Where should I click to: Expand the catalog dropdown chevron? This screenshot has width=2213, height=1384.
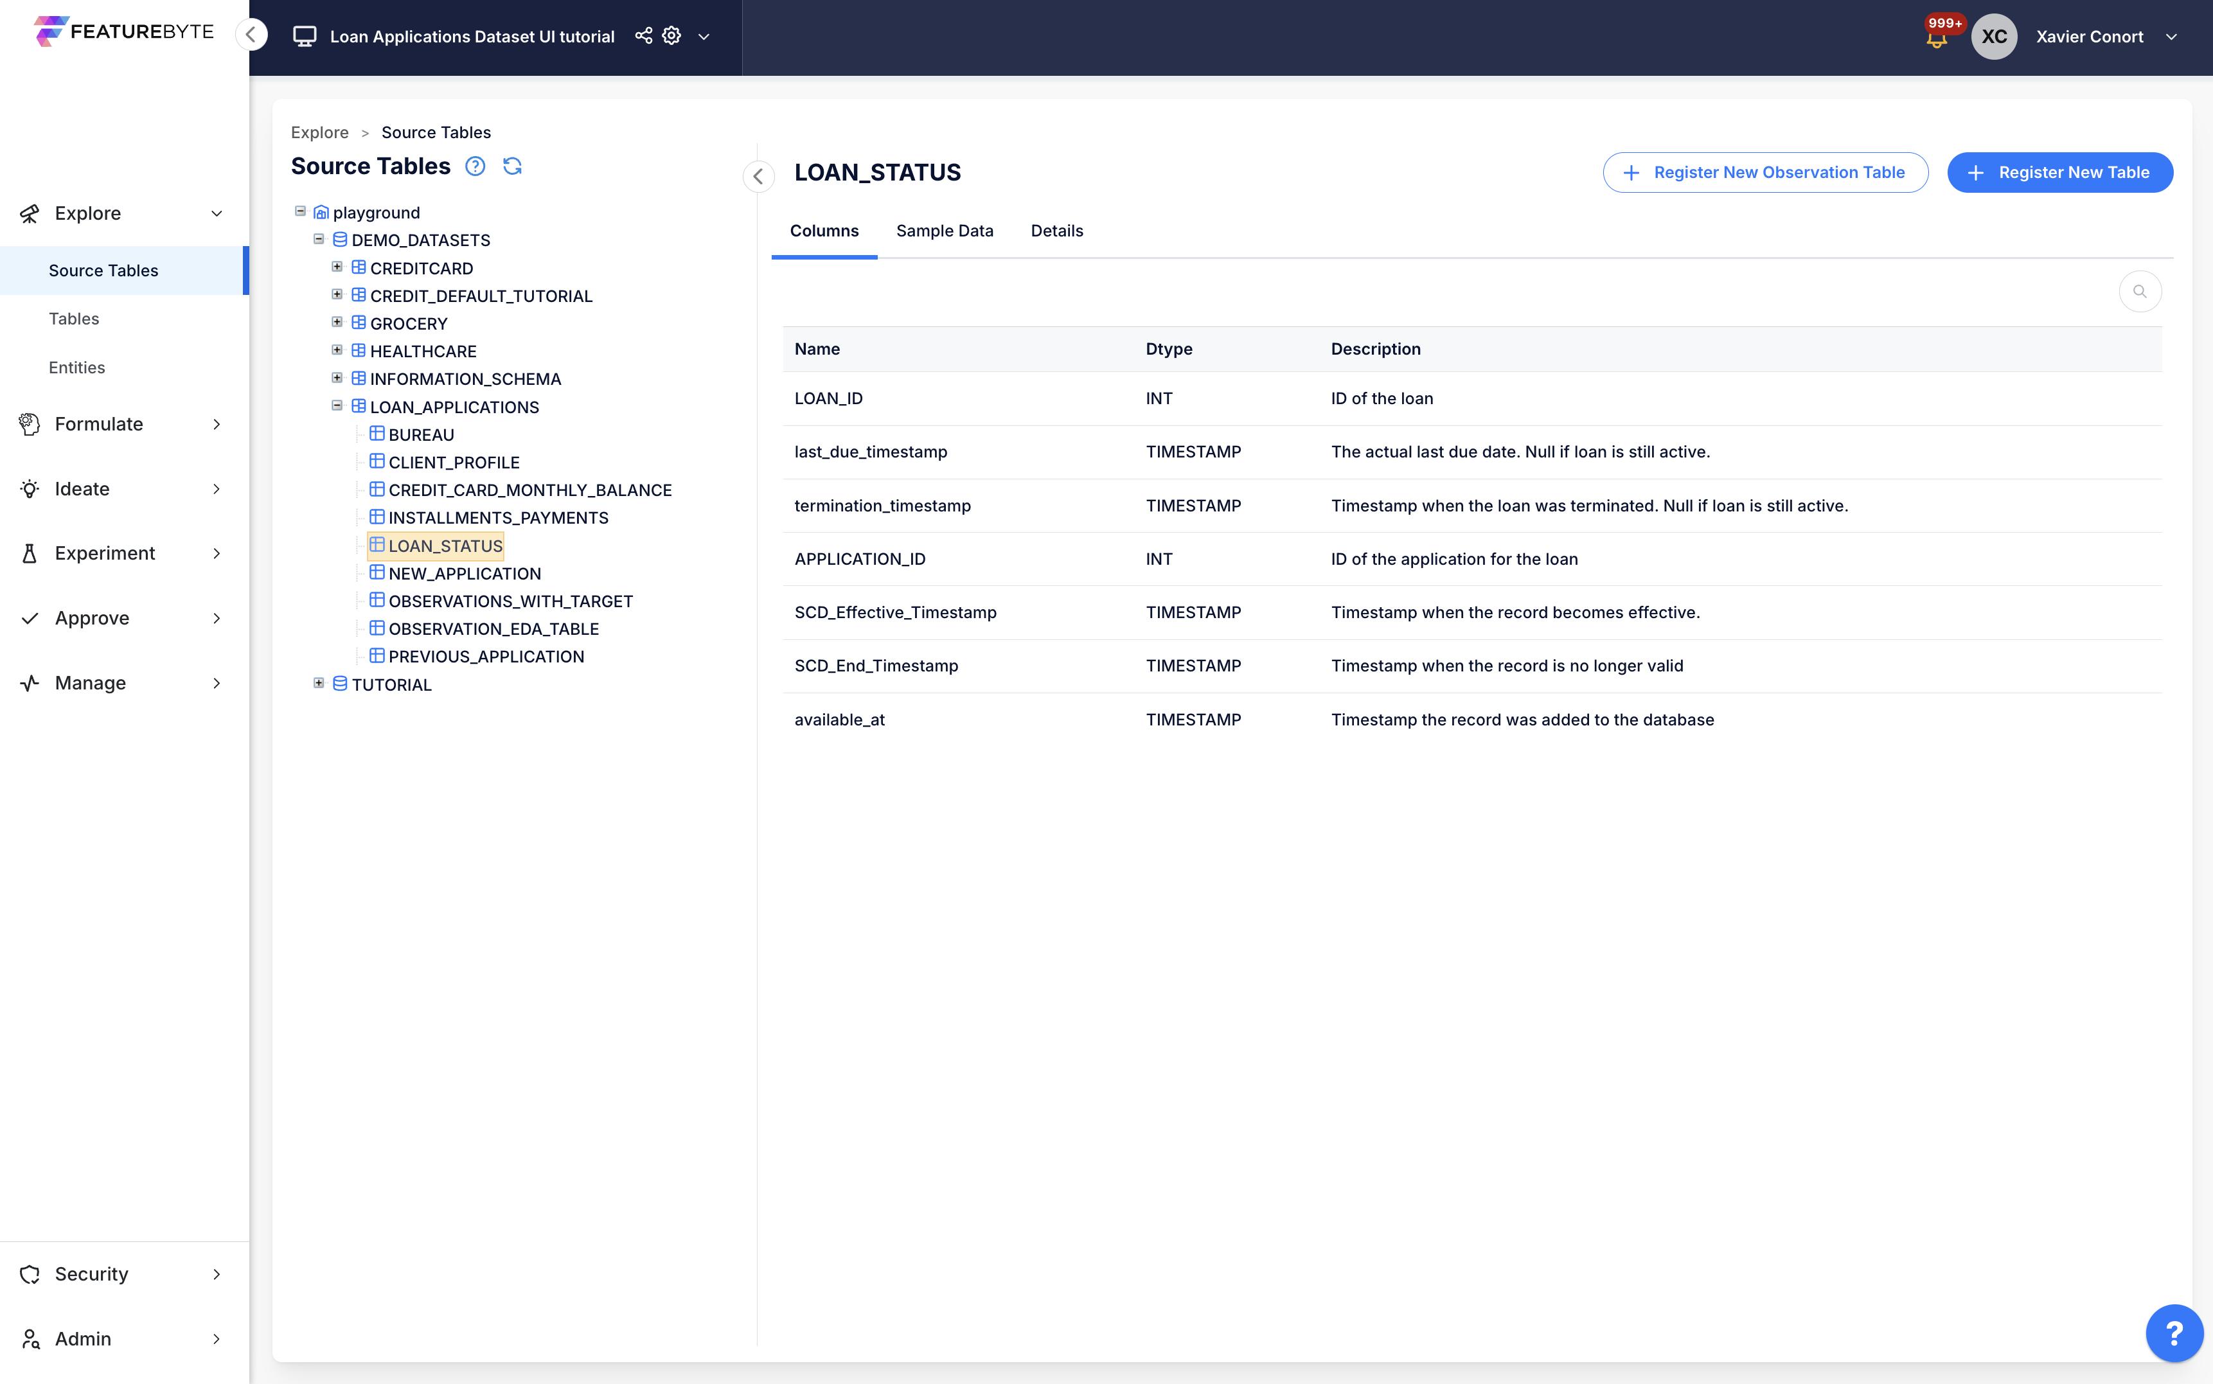[704, 37]
